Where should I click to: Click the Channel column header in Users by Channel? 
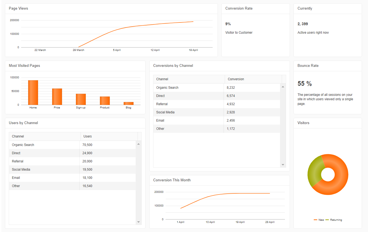pos(18,136)
